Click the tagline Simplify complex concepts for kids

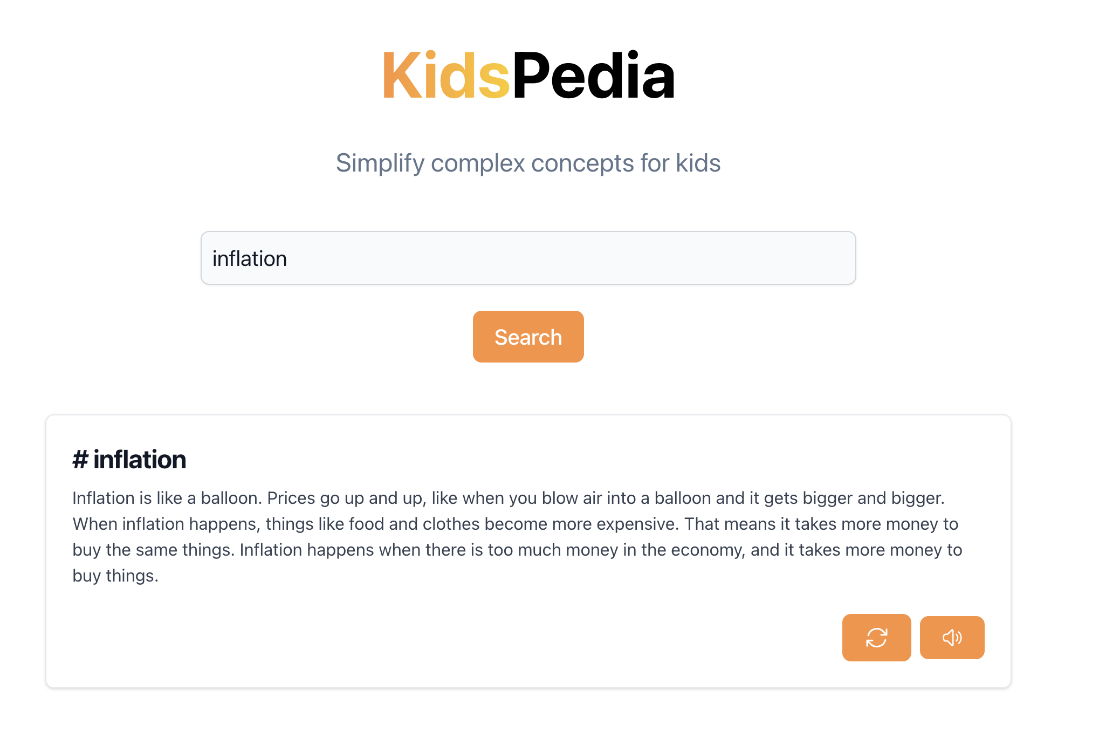click(x=528, y=162)
